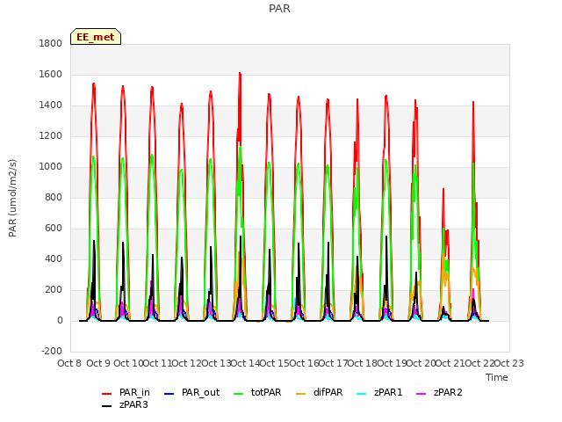562x422 pixels.
Task: Click the black zPAR3 legend swatch
Action: coord(107,406)
